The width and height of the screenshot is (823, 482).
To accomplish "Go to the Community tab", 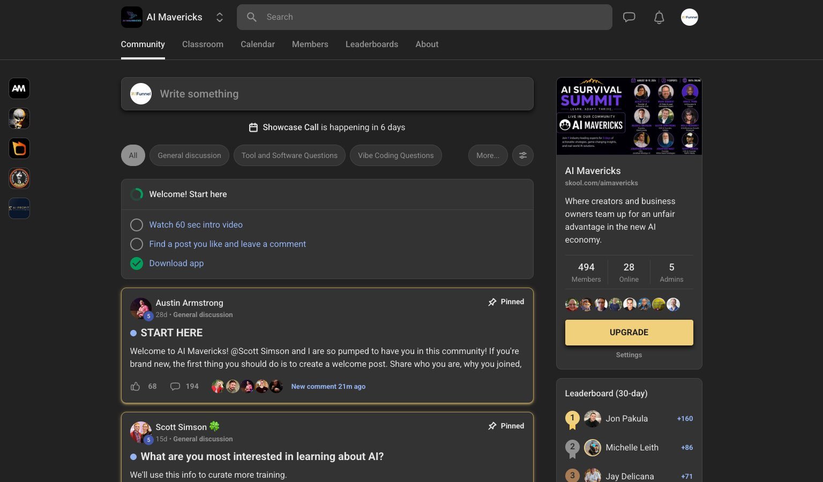I will (x=143, y=44).
